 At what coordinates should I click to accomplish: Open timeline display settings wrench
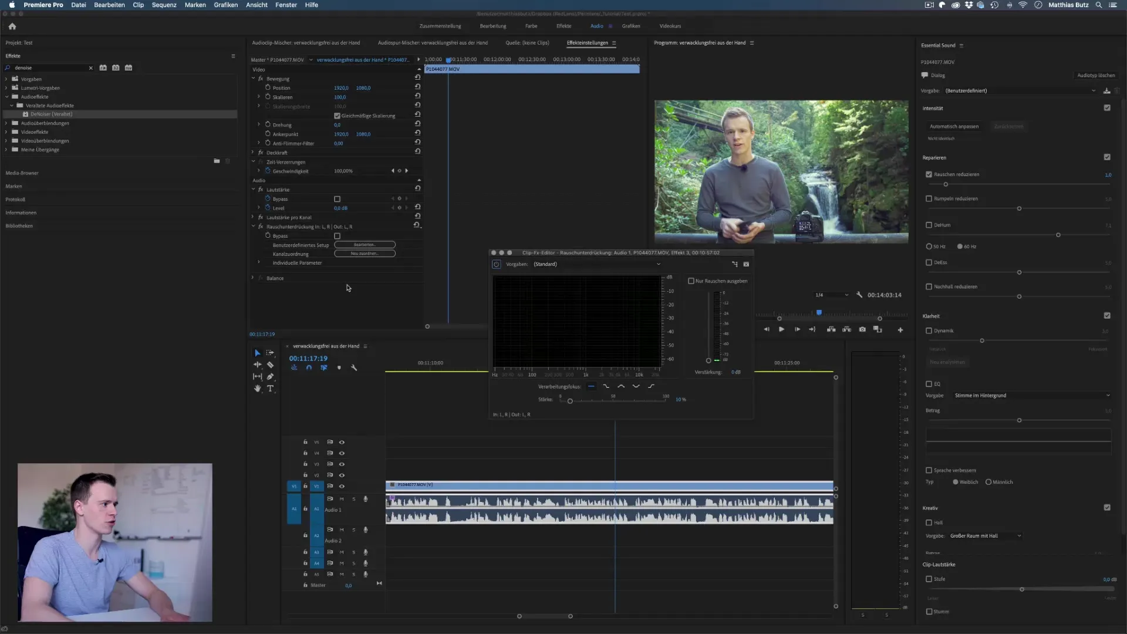coord(354,367)
